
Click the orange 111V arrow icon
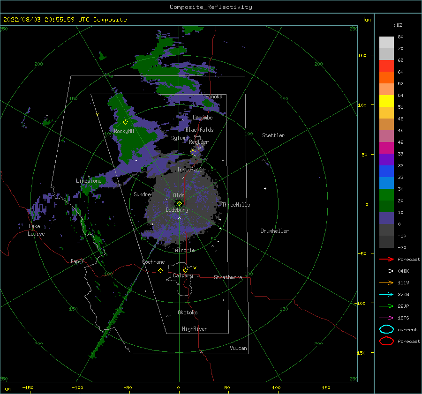coord(386,282)
